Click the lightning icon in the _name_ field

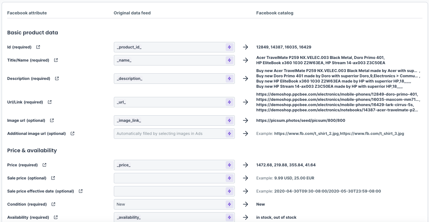point(229,60)
